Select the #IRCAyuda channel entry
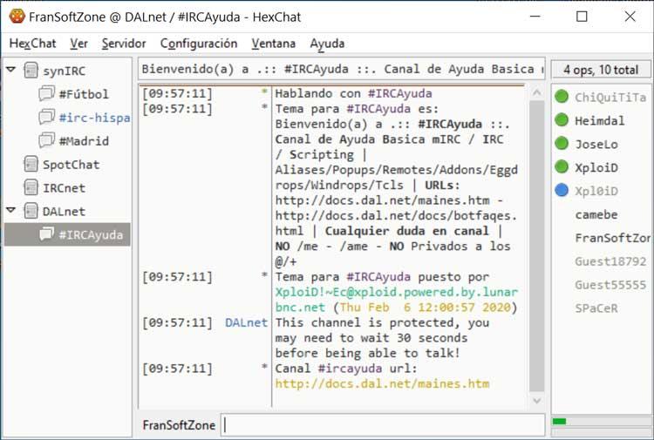 [67, 234]
